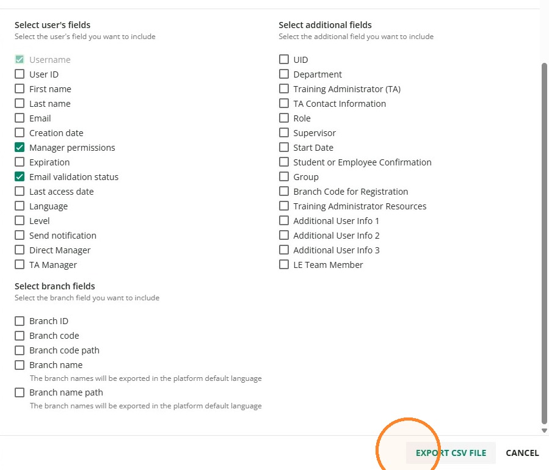Check the Branch ID checkbox

tap(20, 321)
